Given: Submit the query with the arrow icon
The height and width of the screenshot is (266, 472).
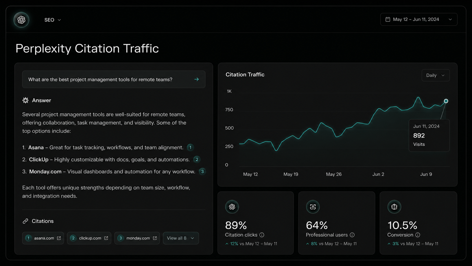Looking at the screenshot, I should point(196,79).
